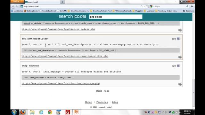Open the imap_expunge result title

30,66
